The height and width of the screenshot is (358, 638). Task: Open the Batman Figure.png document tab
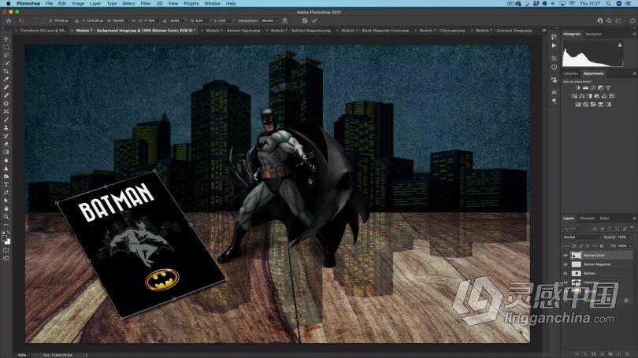click(232, 31)
